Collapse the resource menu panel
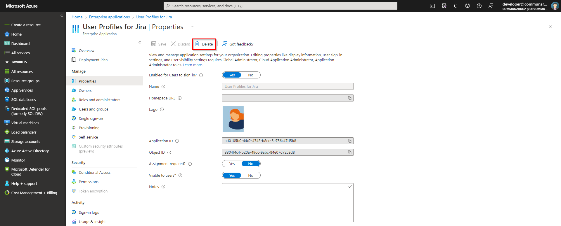The image size is (561, 226). 140,42
